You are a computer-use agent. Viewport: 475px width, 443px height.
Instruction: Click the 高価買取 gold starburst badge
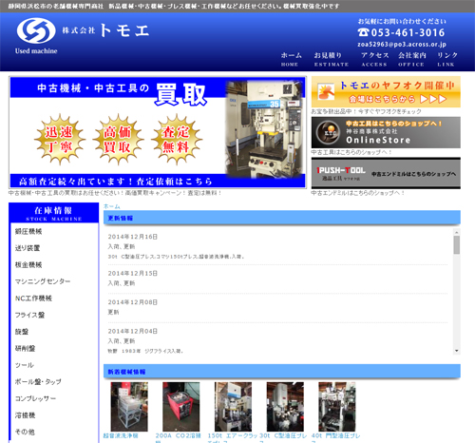[118, 140]
